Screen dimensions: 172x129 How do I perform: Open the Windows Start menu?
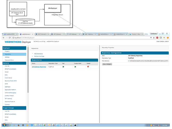(4, 125)
